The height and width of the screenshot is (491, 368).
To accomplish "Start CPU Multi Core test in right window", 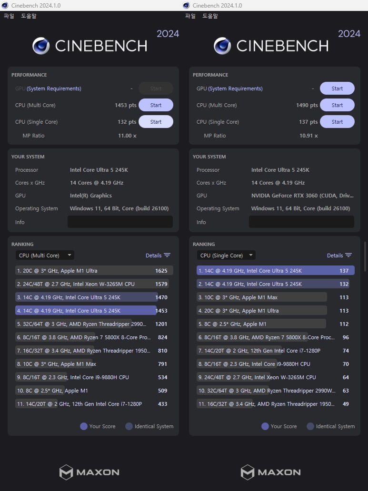I will [x=337, y=105].
